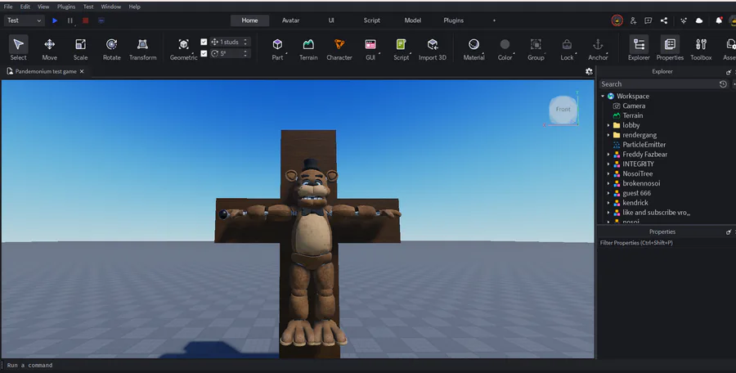The image size is (736, 373).
Task: Open the File menu
Action: (8, 7)
